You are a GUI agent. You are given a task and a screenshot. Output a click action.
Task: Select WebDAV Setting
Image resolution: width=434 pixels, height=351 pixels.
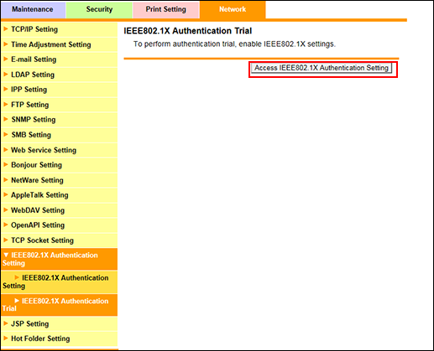[x=60, y=210]
